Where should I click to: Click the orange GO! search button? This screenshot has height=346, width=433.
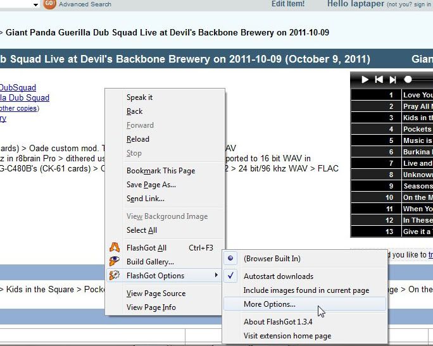49,4
